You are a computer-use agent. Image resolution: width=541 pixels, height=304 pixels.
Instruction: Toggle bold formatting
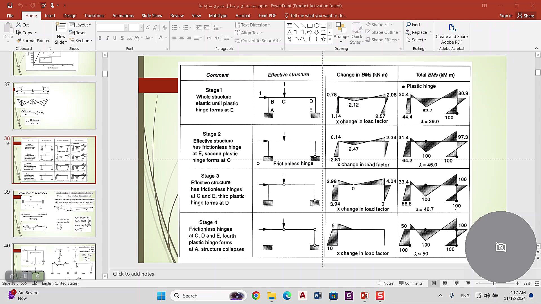[100, 38]
